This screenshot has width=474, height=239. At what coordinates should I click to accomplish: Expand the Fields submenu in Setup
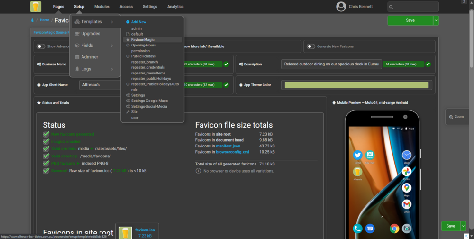112,46
